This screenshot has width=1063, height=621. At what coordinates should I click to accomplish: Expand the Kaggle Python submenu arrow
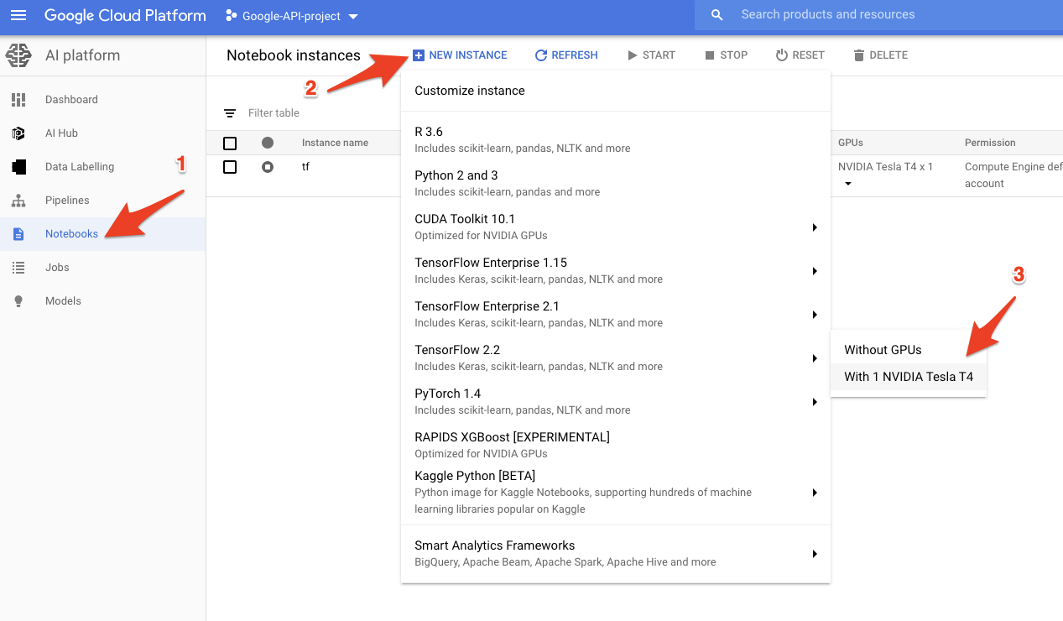tap(814, 493)
